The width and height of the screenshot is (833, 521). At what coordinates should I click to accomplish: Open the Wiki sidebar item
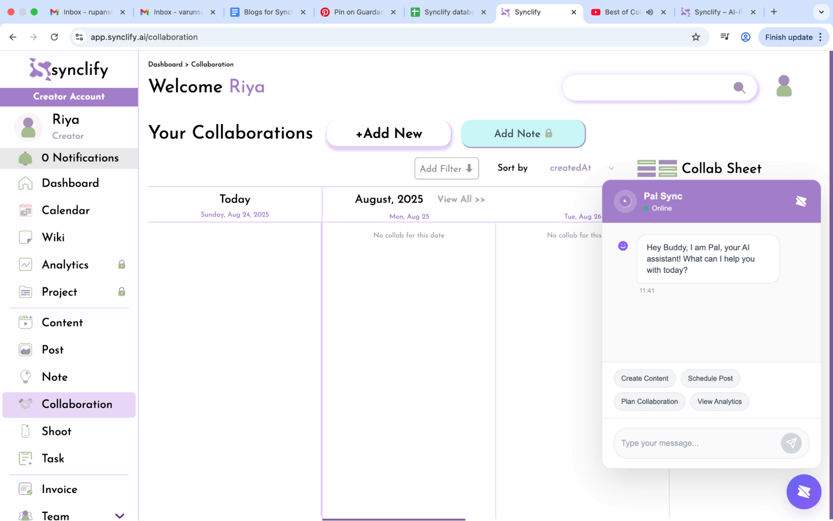click(53, 238)
